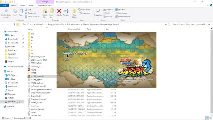This screenshot has width=213, height=120.
Task: Click Edit in Open group
Action: [x=106, y=13]
